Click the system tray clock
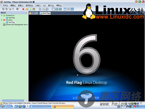 pos(142,107)
